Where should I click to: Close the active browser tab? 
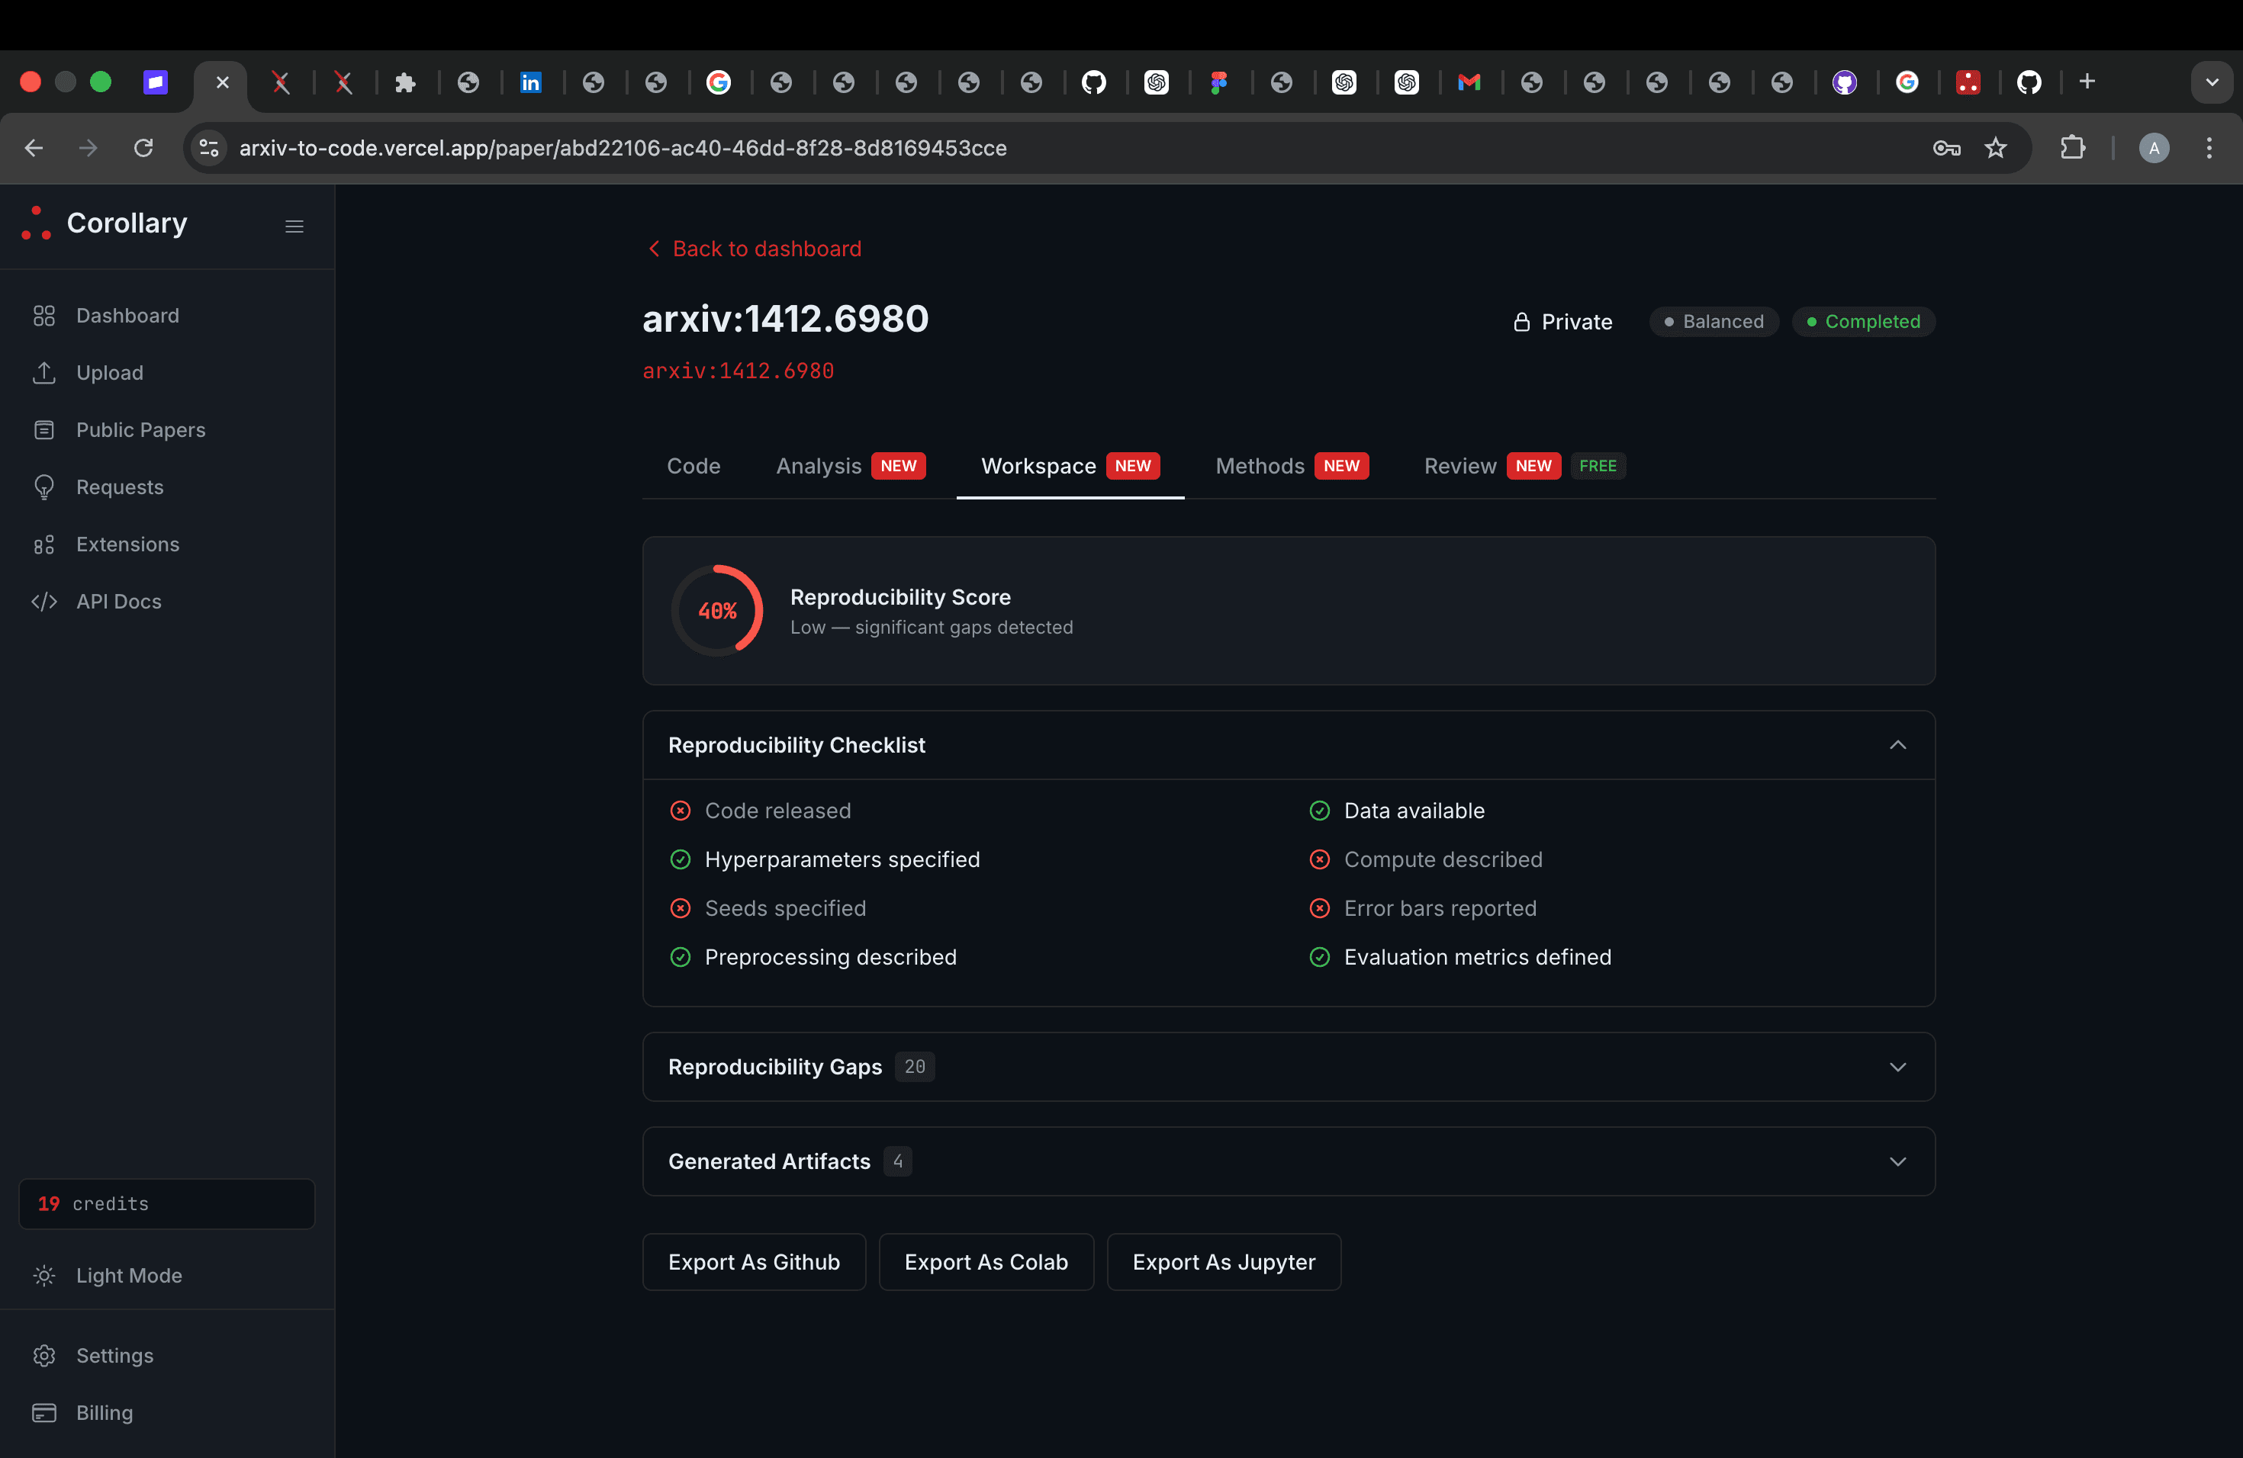click(223, 83)
